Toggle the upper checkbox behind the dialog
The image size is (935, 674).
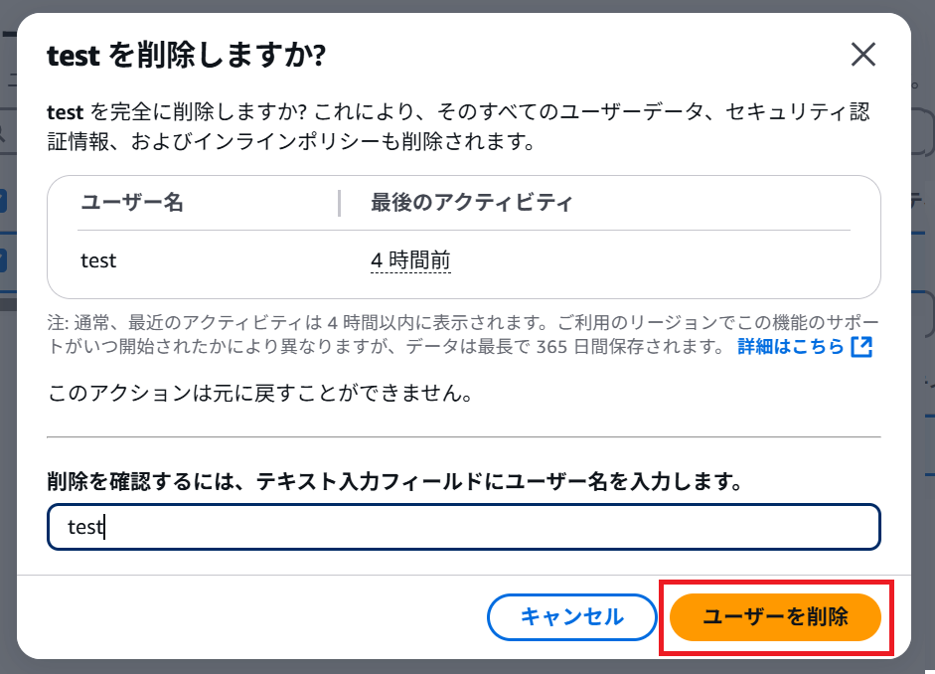(x=3, y=201)
